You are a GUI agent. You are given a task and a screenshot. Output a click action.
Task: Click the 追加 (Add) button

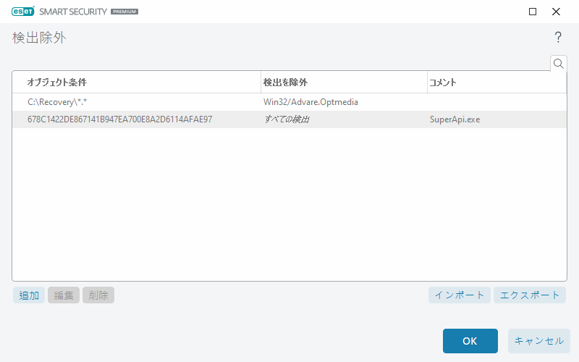[x=29, y=295]
